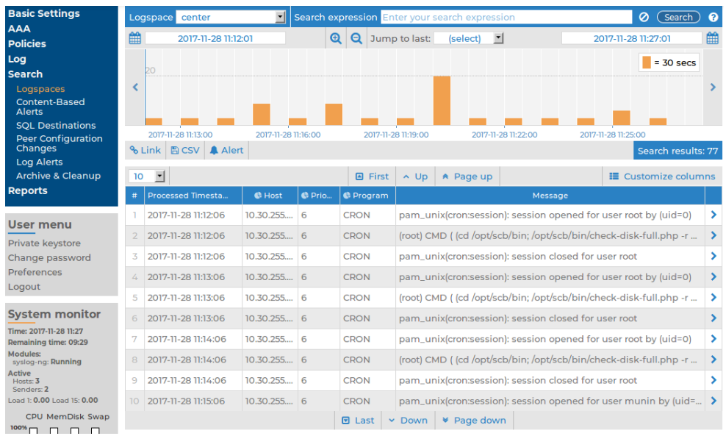Open details arrow for row 1
Image resolution: width=726 pixels, height=436 pixels.
coord(714,215)
